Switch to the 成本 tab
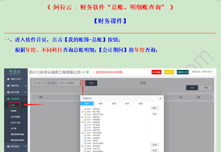Viewport: 221px width, 152px height. pyautogui.click(x=127, y=103)
